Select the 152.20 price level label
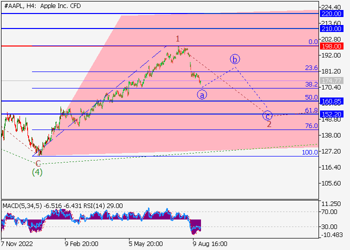This screenshot has height=250, width=350. click(x=331, y=114)
